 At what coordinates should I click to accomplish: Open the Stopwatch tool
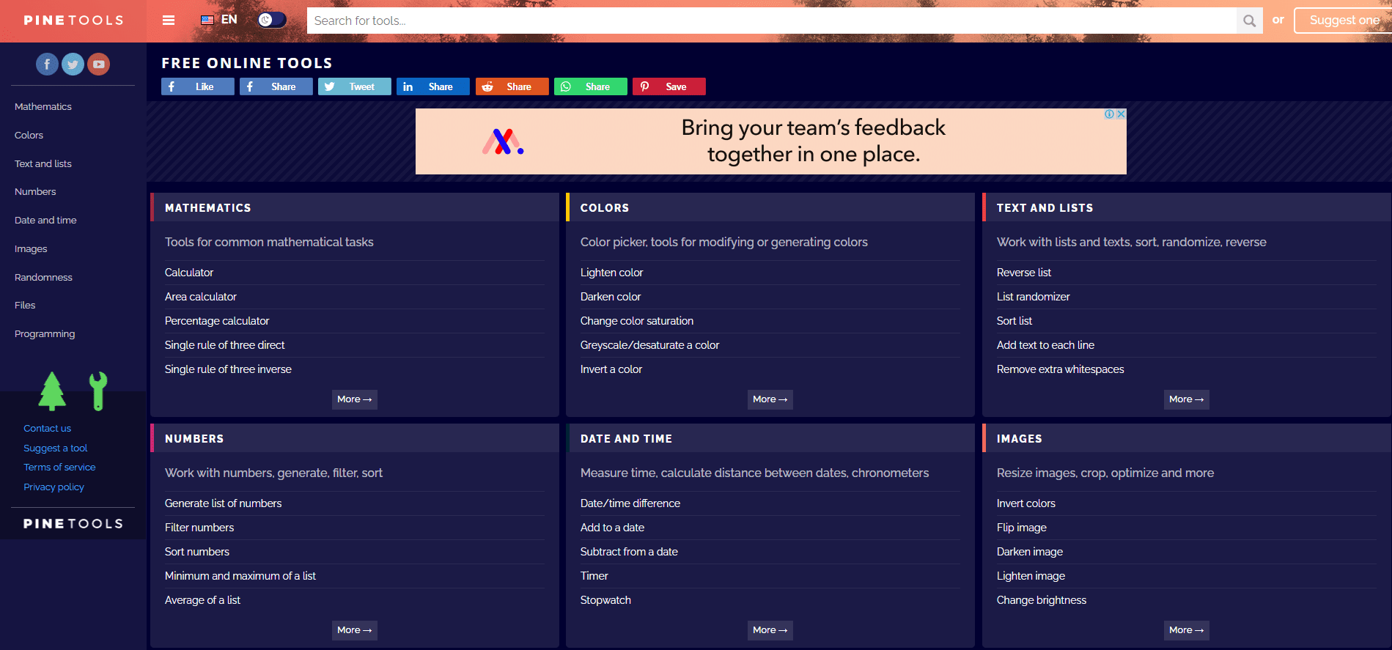coord(605,600)
